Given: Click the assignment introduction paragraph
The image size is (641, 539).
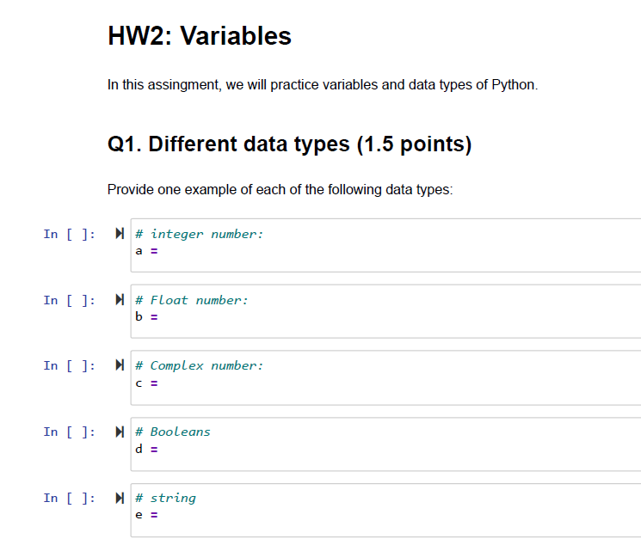Looking at the screenshot, I should 322,85.
